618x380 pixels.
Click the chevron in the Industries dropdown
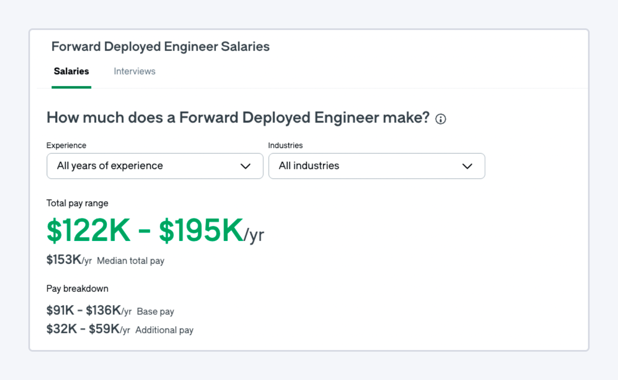(467, 166)
